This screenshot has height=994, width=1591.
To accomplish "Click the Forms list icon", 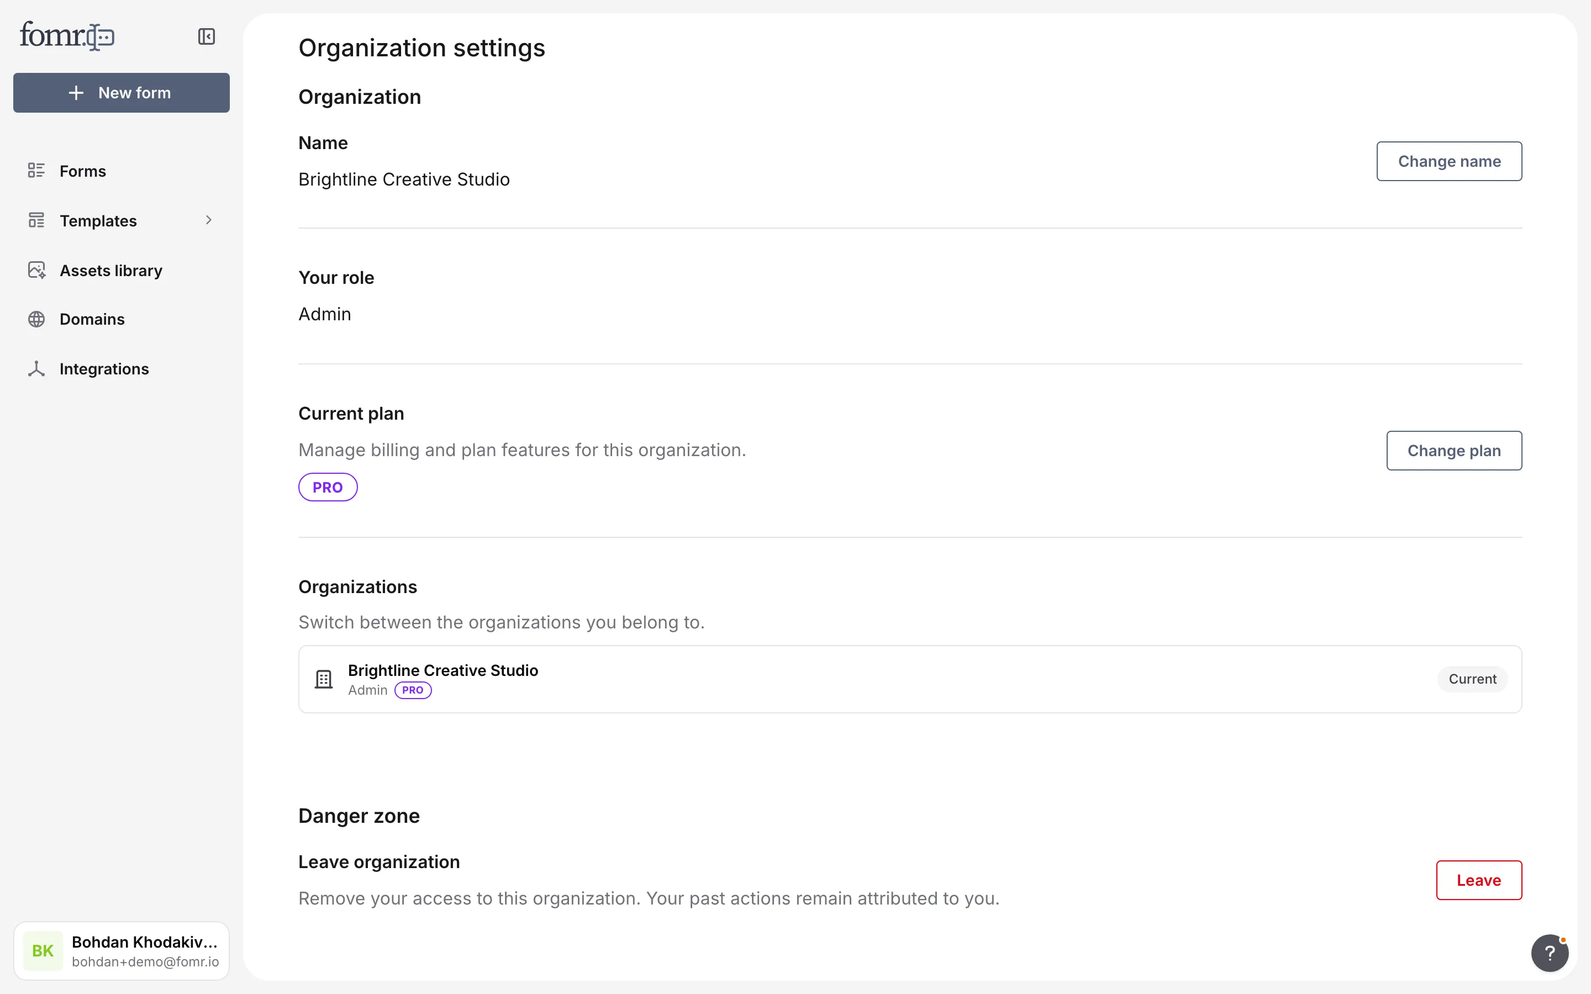I will [x=36, y=171].
